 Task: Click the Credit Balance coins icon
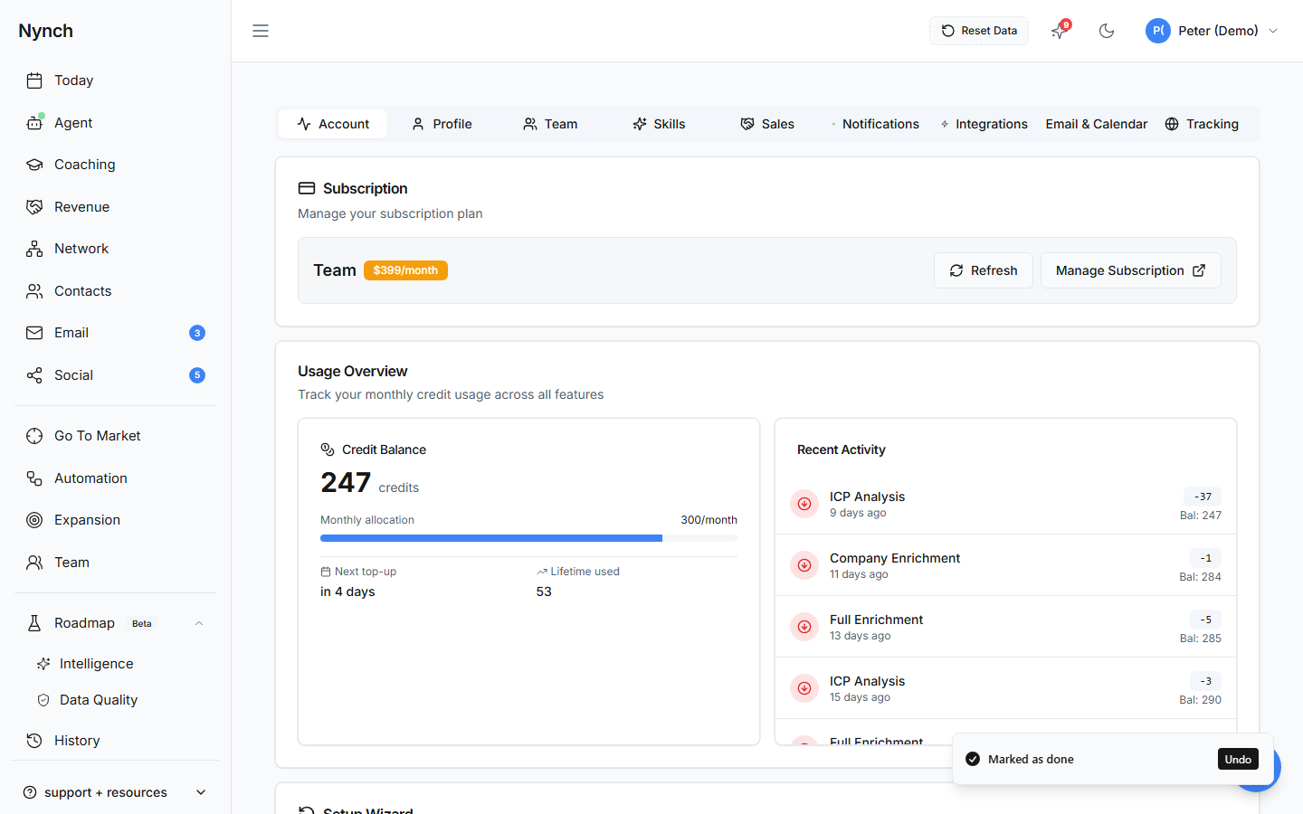pos(328,450)
